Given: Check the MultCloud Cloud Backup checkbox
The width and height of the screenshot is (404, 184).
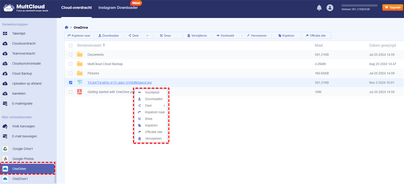Looking at the screenshot, I should (71, 64).
